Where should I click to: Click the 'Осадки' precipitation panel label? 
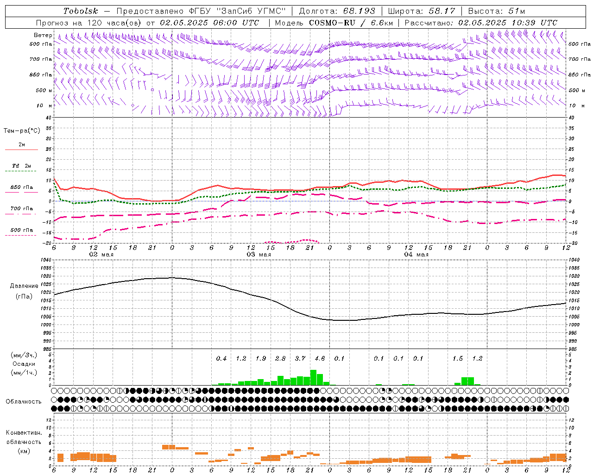(24, 364)
